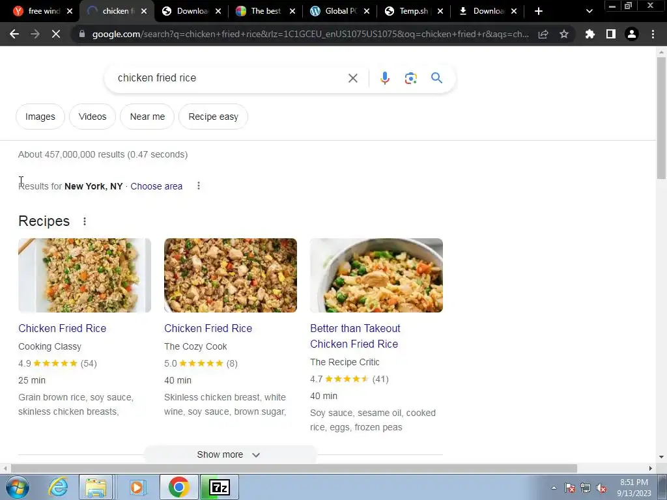Open 7-Zip from the taskbar

(x=220, y=487)
